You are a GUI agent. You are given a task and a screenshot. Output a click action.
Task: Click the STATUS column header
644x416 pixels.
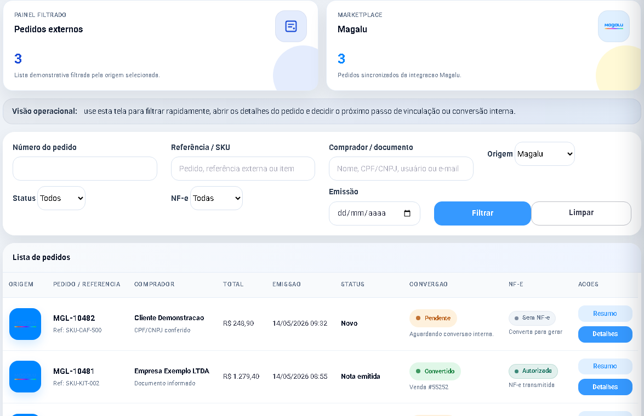coord(353,284)
